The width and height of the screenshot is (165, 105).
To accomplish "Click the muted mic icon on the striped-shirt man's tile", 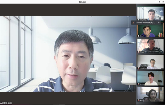I will (139, 52).
